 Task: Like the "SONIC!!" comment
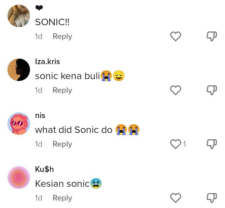tap(176, 36)
